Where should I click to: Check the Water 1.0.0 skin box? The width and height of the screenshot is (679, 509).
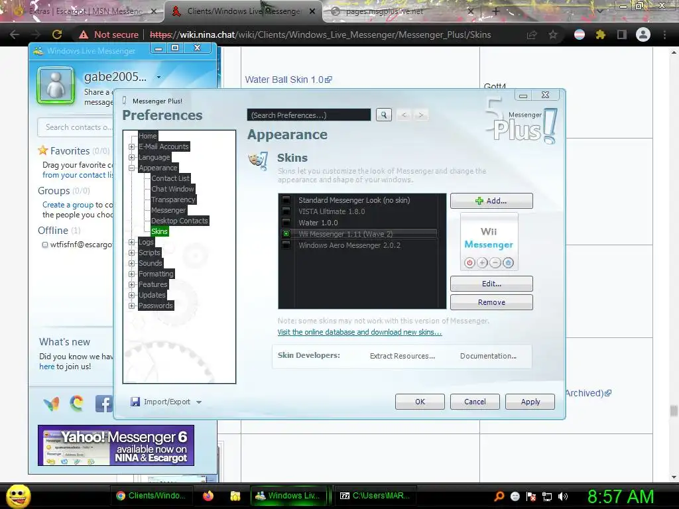tap(286, 223)
